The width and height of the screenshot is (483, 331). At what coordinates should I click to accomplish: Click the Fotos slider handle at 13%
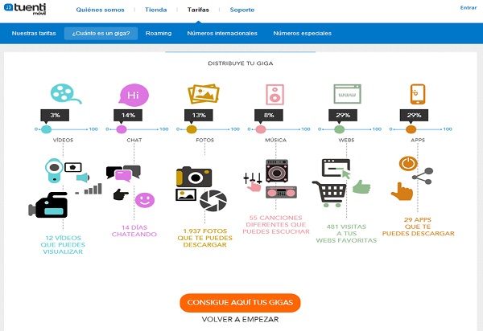192,129
